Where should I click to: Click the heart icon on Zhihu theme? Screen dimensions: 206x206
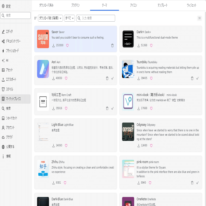65,183
